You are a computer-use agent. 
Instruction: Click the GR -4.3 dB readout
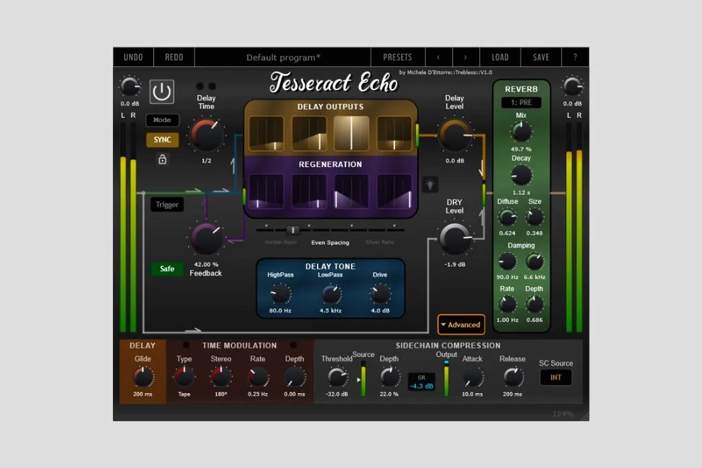click(x=421, y=382)
